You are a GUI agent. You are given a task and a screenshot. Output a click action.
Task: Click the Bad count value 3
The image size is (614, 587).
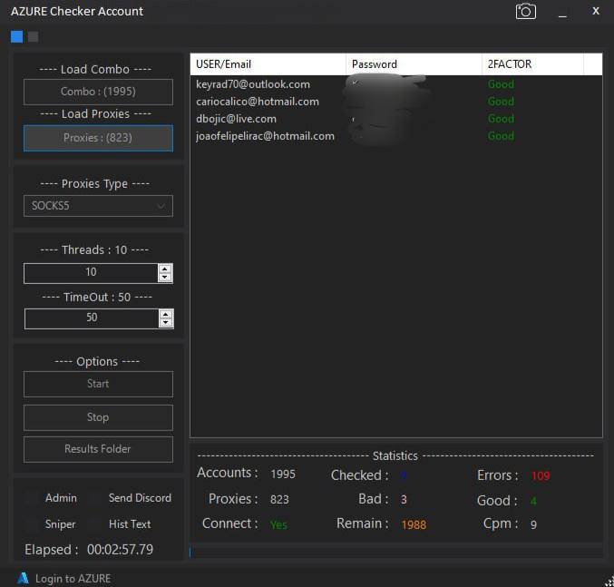click(x=404, y=500)
